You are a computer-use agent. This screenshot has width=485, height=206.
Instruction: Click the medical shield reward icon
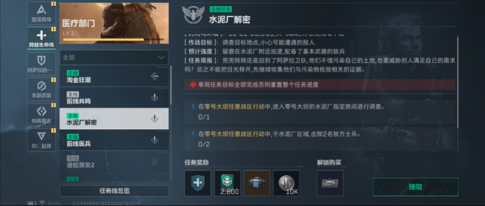point(198,183)
